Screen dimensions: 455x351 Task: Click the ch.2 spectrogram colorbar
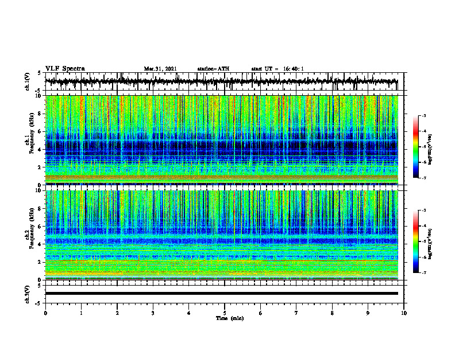pos(416,241)
